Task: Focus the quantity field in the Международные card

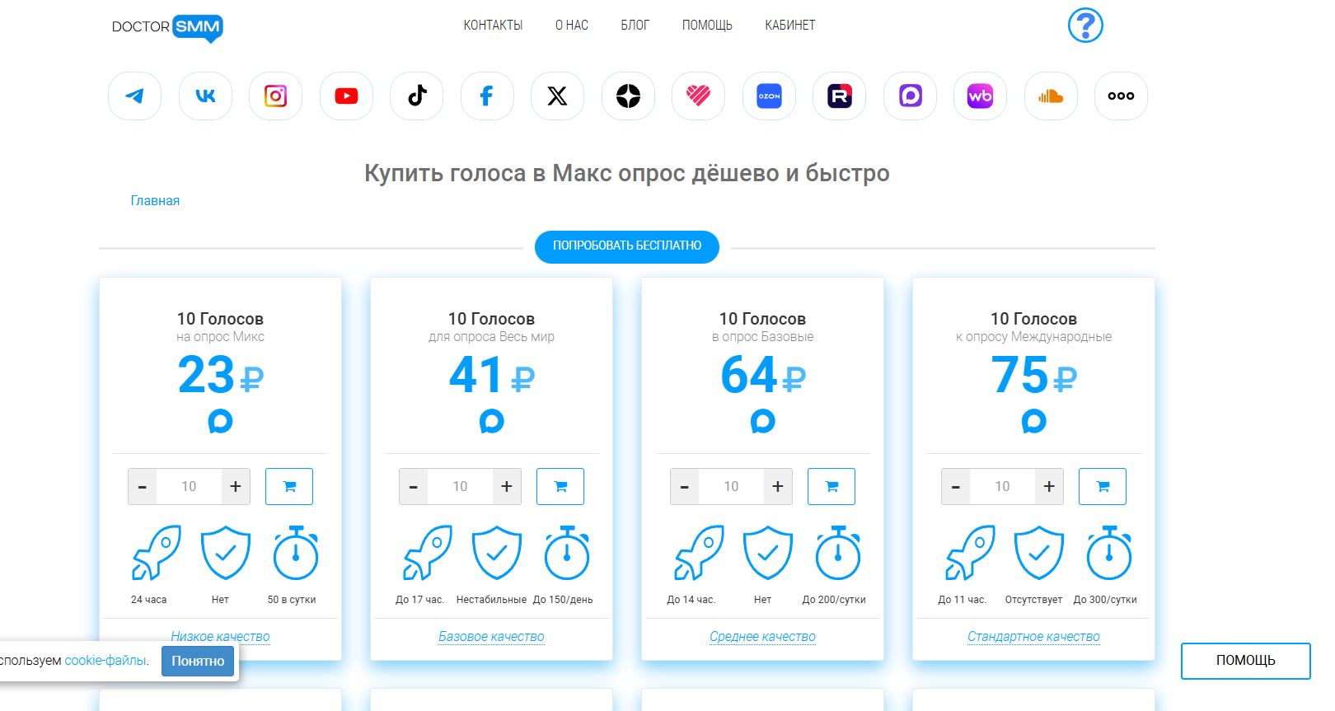Action: [x=1002, y=486]
